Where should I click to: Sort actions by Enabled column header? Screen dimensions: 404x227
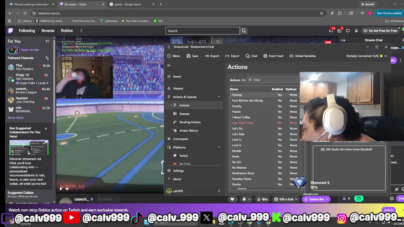(x=277, y=89)
